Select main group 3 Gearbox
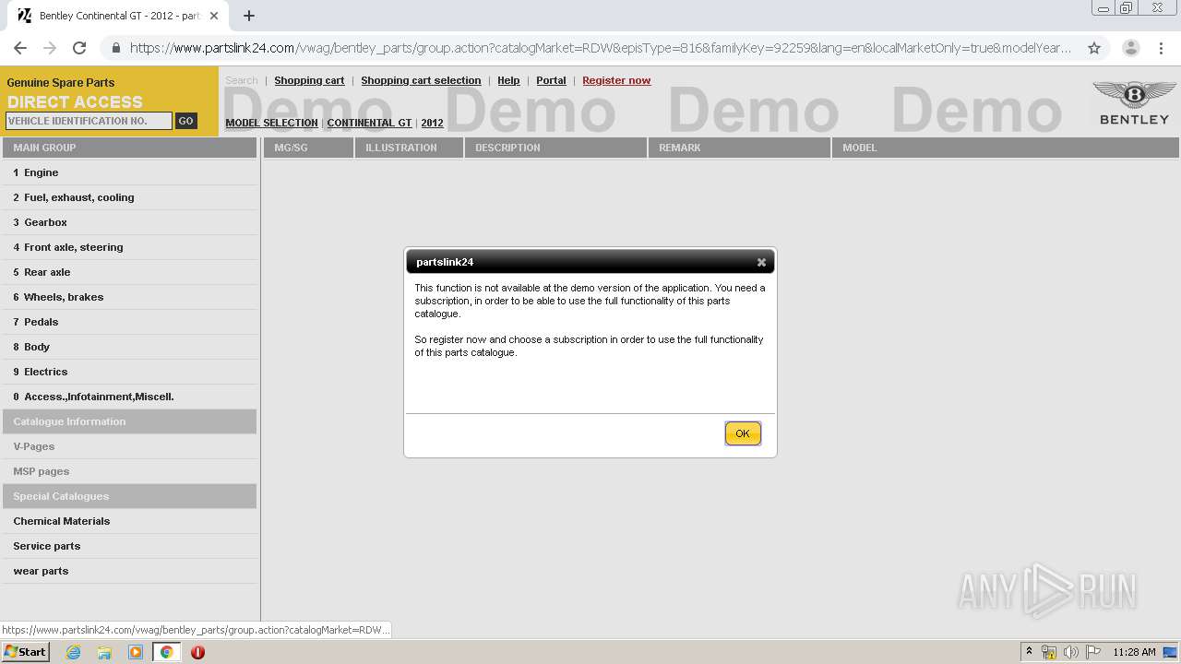The image size is (1181, 664). click(x=129, y=222)
